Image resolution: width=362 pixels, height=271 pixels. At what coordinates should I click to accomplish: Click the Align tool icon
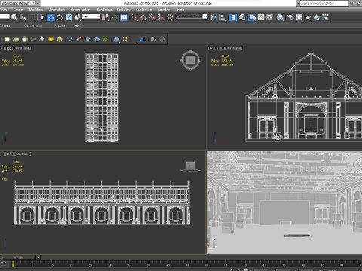coord(222,17)
